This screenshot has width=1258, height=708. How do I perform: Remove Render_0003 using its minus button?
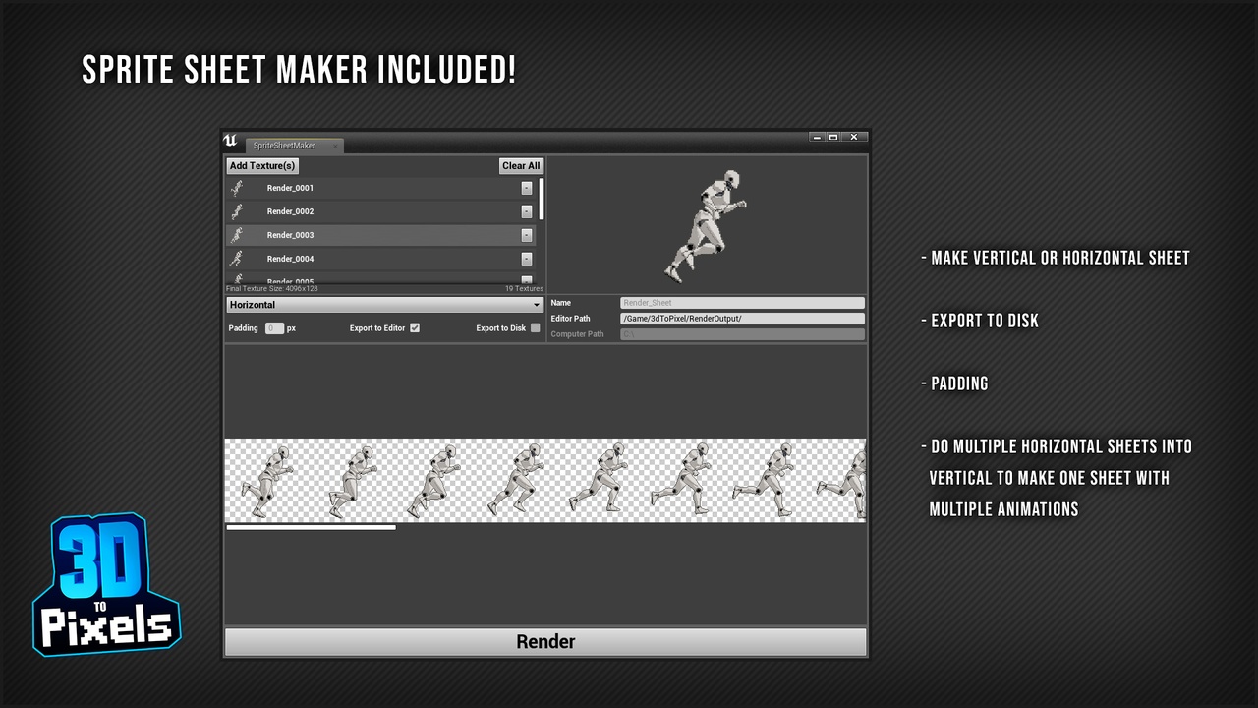click(527, 235)
